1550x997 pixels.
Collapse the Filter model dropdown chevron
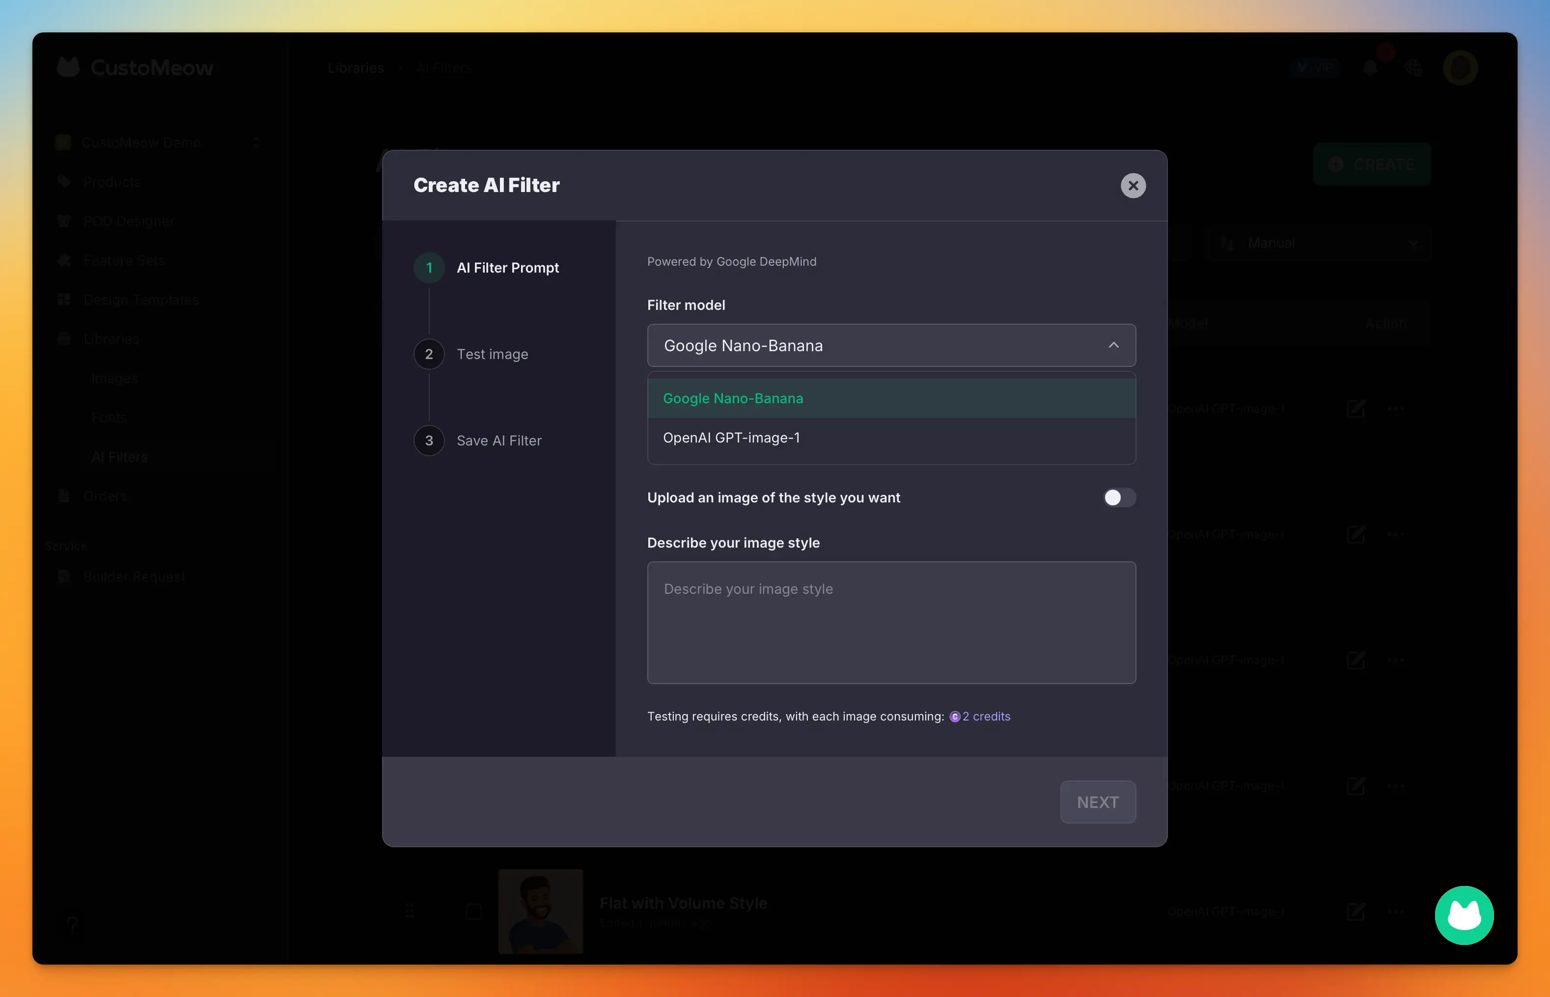point(1113,345)
